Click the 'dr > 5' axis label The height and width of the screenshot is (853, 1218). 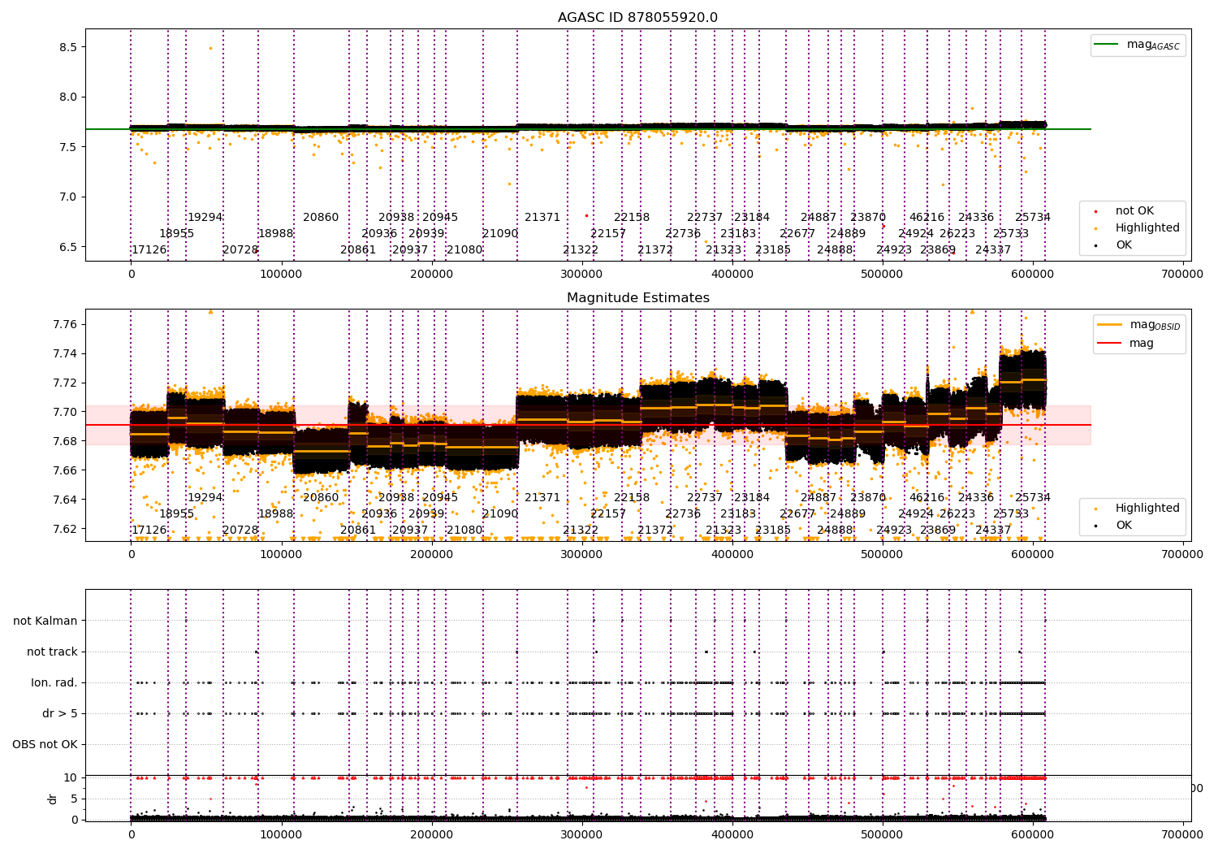pyautogui.click(x=60, y=713)
